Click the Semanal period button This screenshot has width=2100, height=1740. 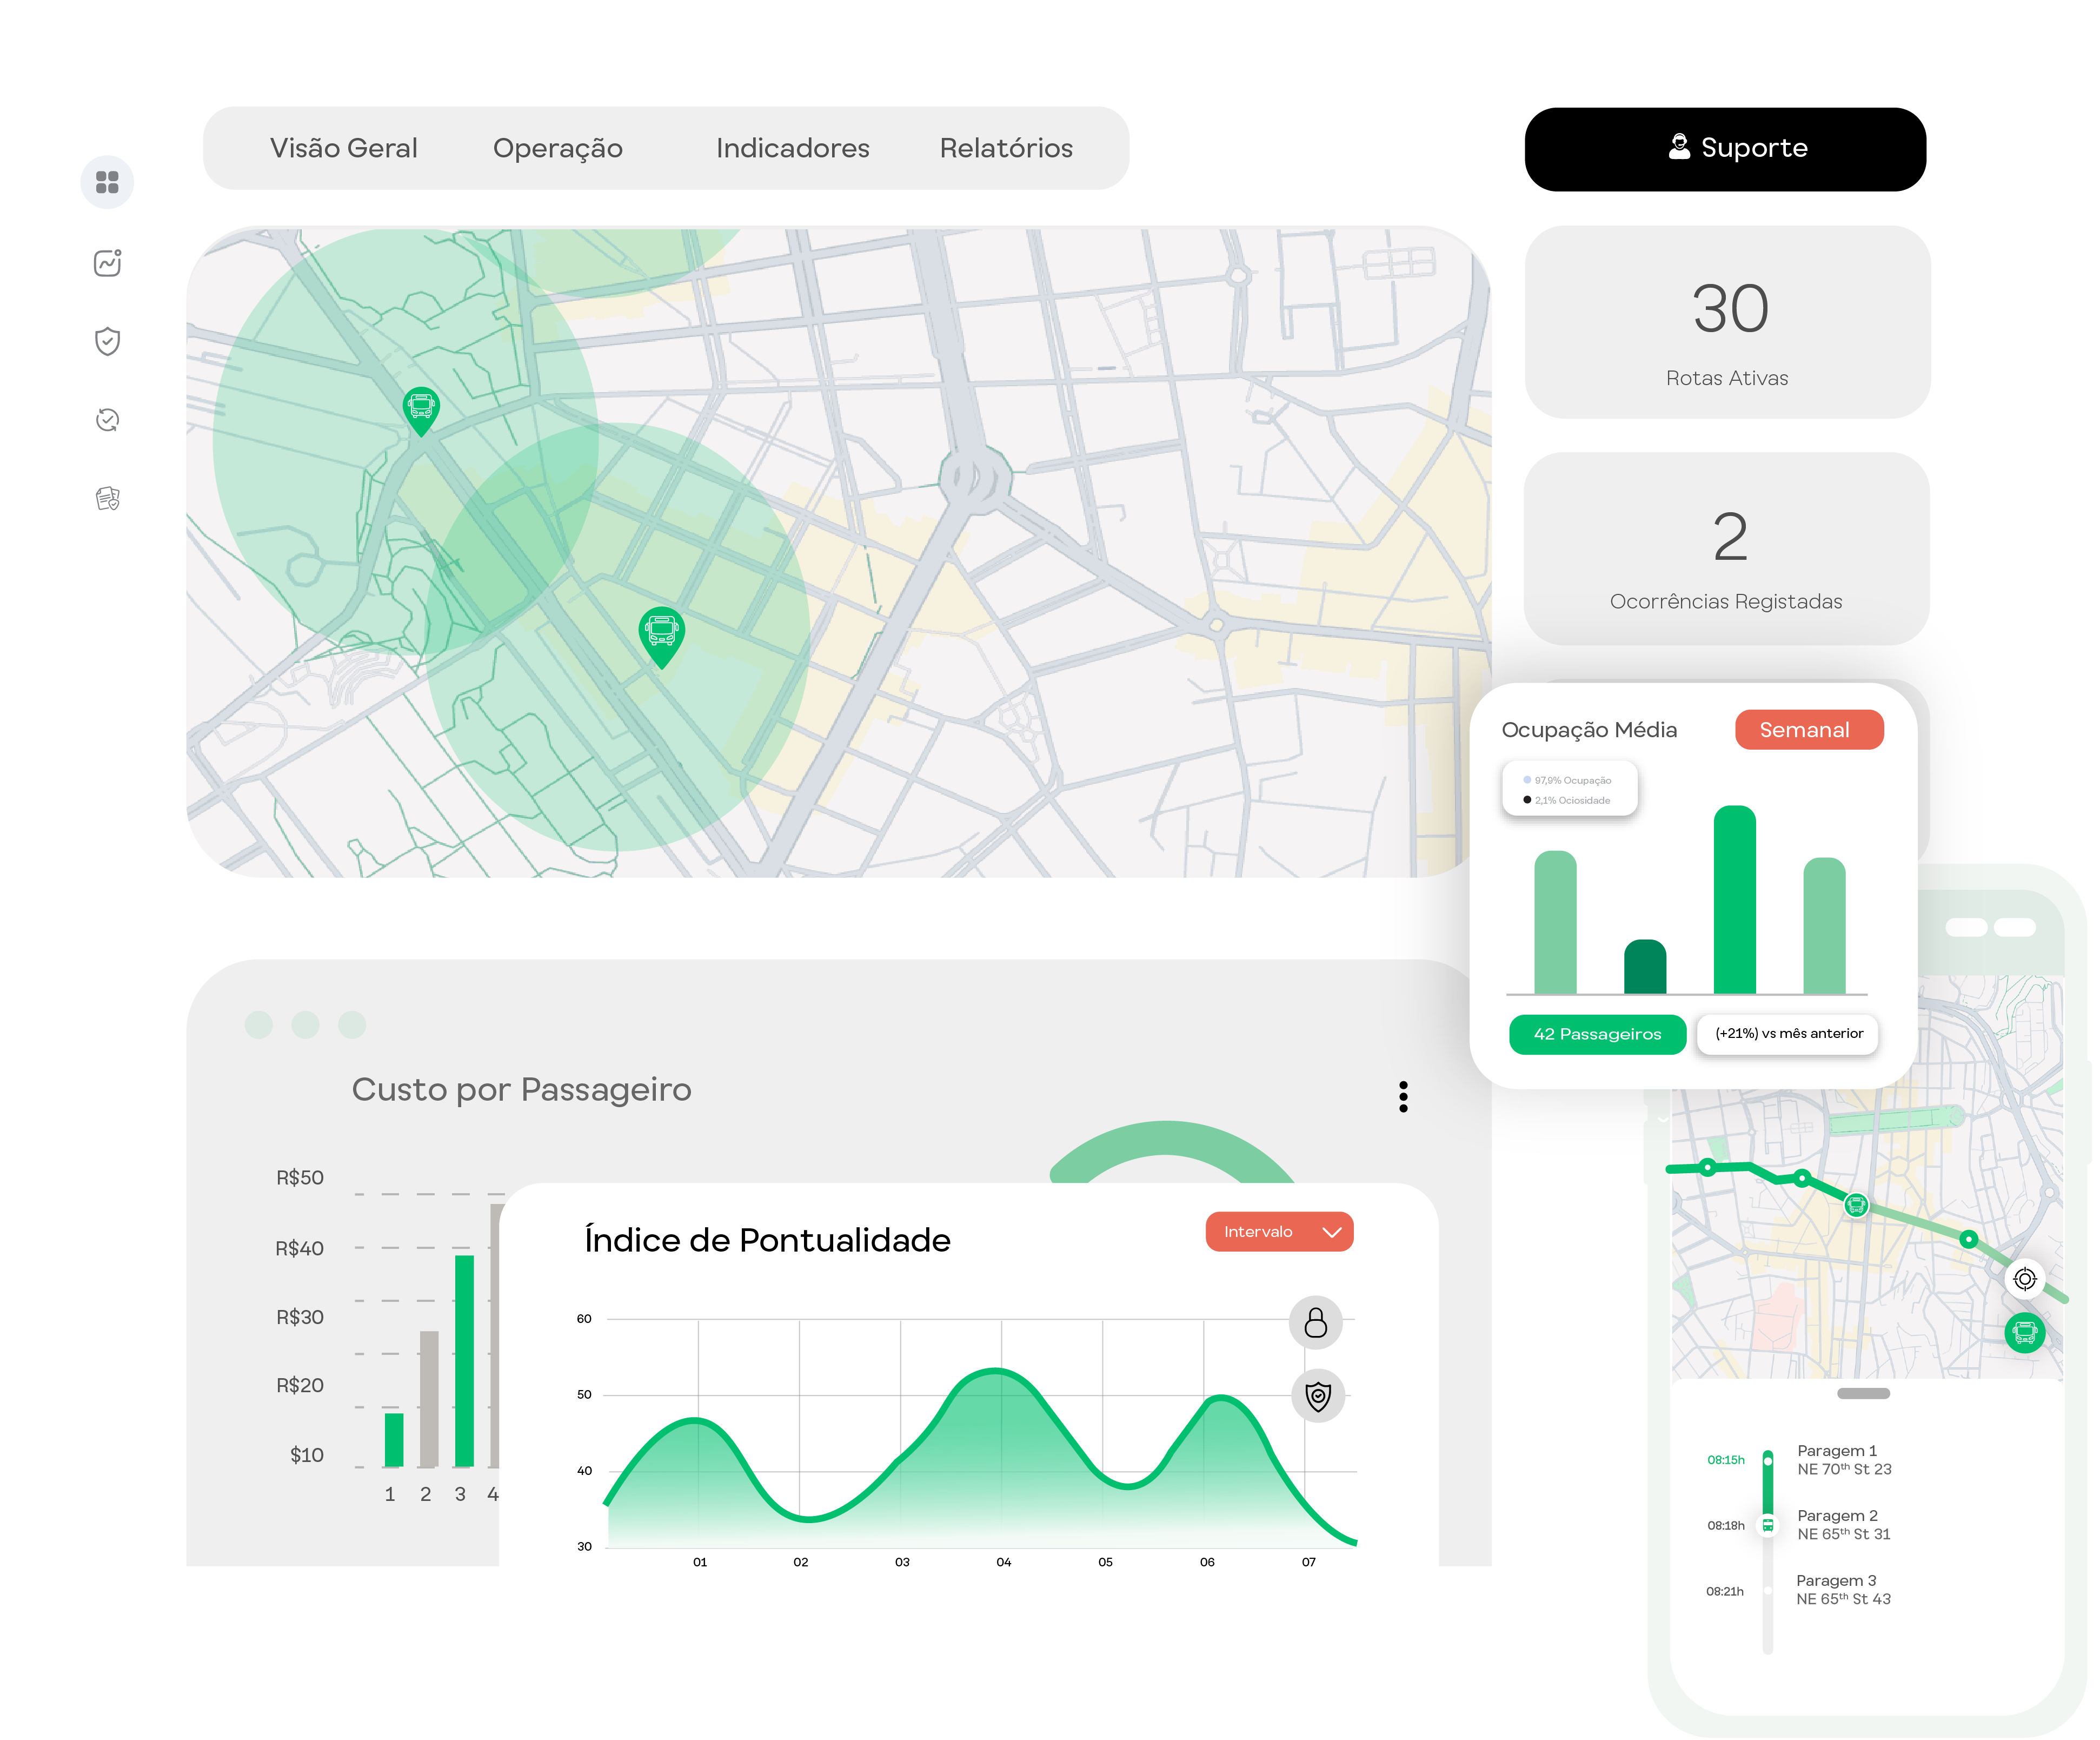(1809, 730)
